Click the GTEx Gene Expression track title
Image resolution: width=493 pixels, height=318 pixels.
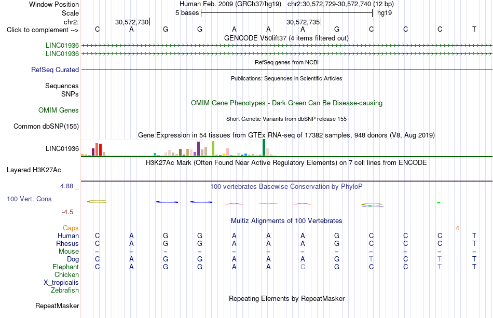(x=286, y=135)
